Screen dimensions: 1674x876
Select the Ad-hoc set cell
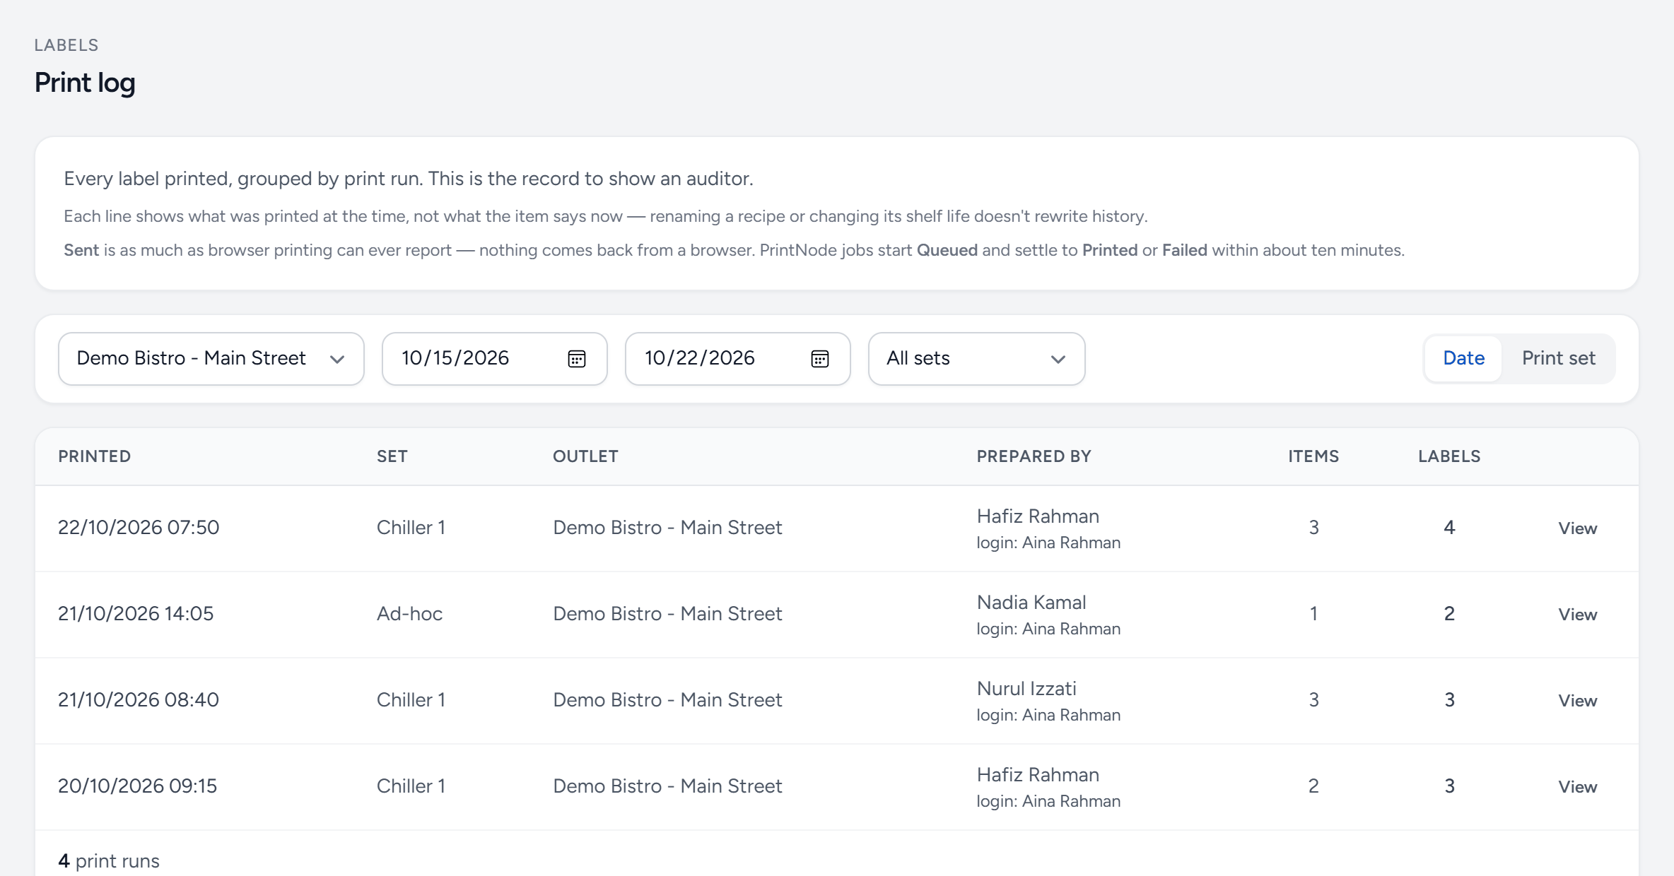coord(409,613)
